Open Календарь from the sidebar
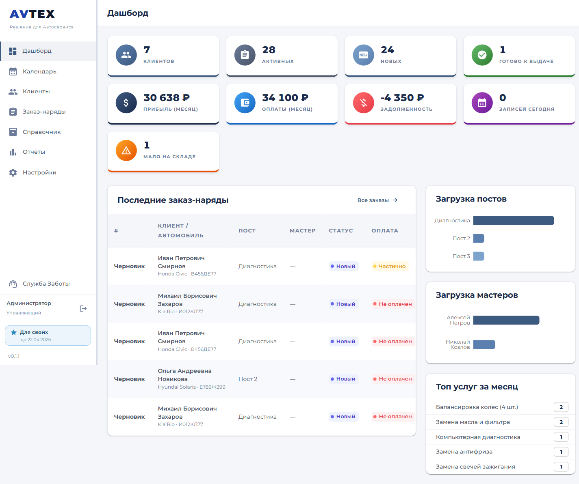 coord(39,71)
